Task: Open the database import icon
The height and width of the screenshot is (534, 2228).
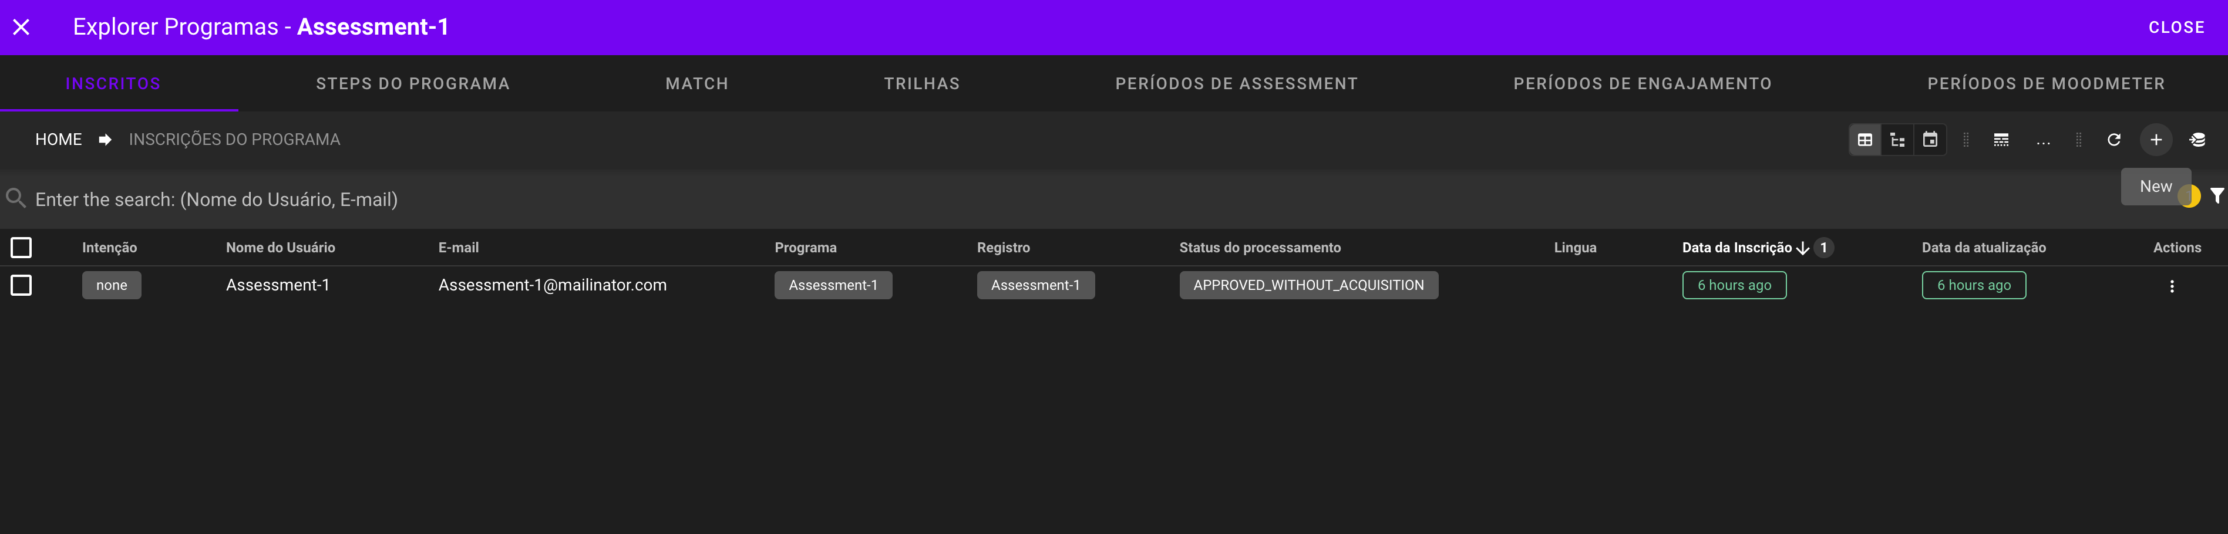Action: coord(2197,140)
